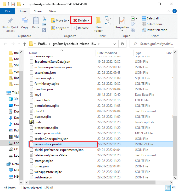Click the Rename button
Image resolution: width=178 pixels, height=191 pixels.
point(81,28)
